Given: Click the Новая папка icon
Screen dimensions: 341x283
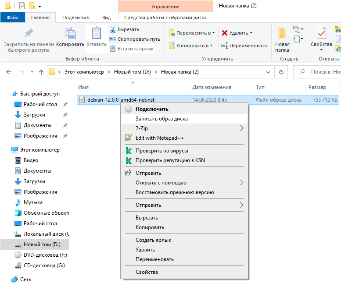Looking at the screenshot, I should point(282,33).
